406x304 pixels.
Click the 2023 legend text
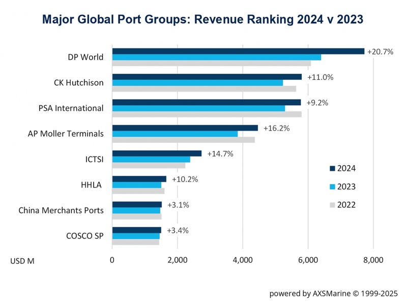[x=346, y=187]
